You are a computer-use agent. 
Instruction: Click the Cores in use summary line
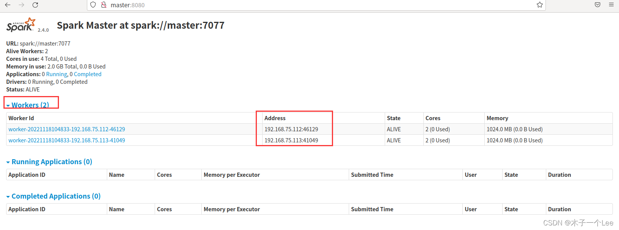[x=41, y=59]
